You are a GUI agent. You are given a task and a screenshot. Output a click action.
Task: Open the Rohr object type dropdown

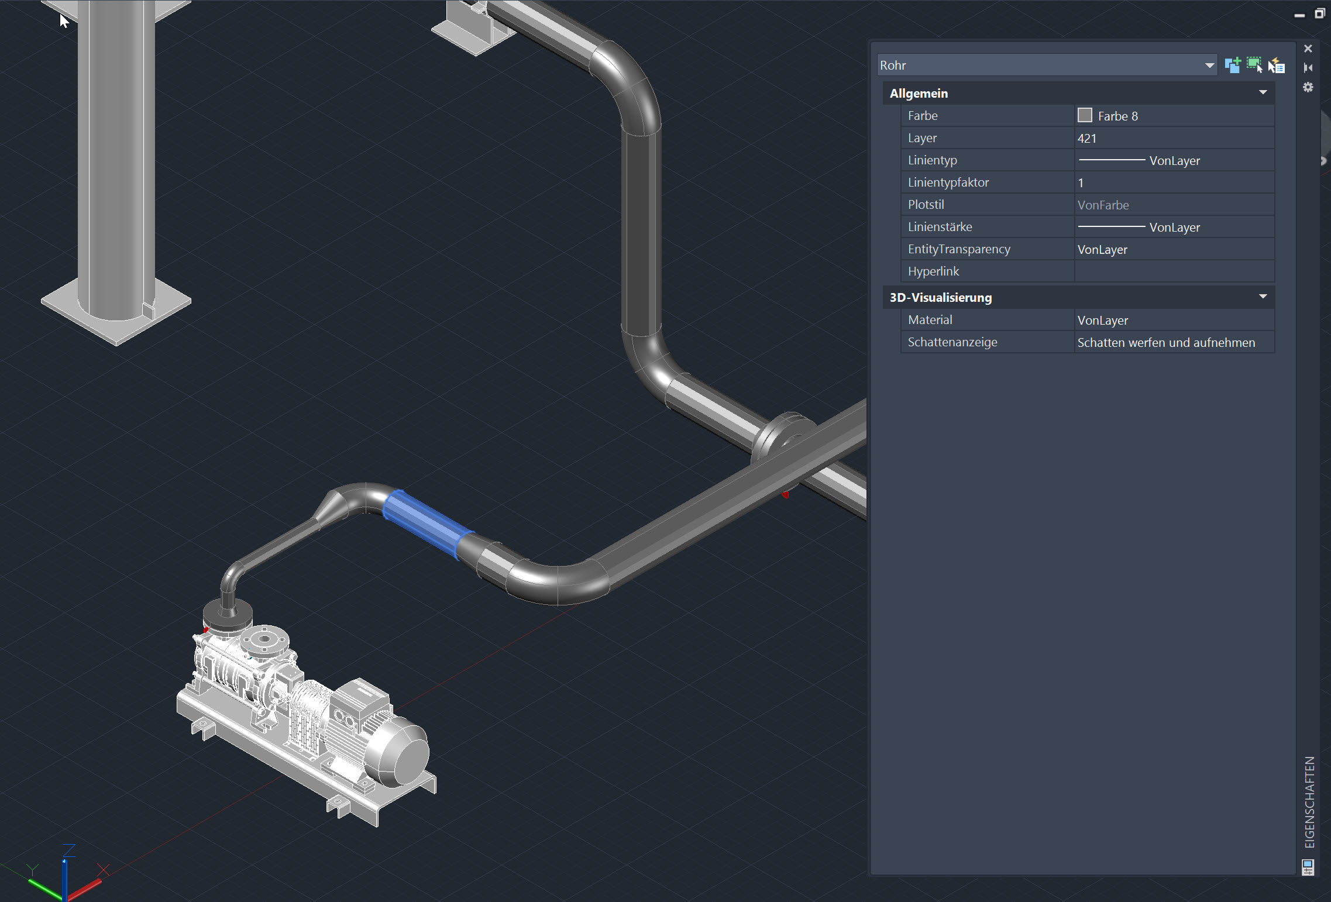click(1209, 65)
